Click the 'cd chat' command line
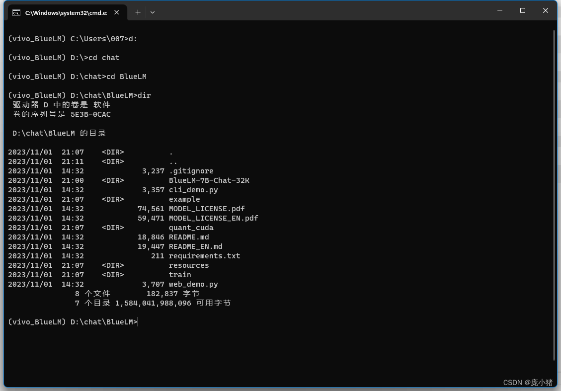This screenshot has width=561, height=391. pos(64,58)
